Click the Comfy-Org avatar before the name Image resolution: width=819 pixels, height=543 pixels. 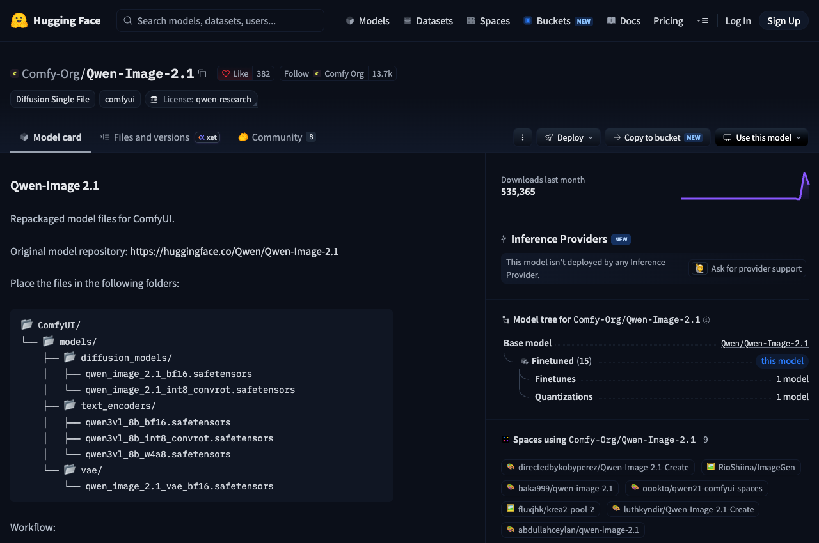[x=15, y=73]
